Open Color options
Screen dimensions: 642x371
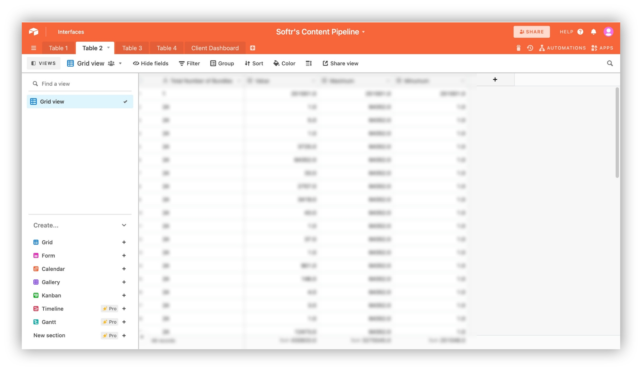pos(285,63)
